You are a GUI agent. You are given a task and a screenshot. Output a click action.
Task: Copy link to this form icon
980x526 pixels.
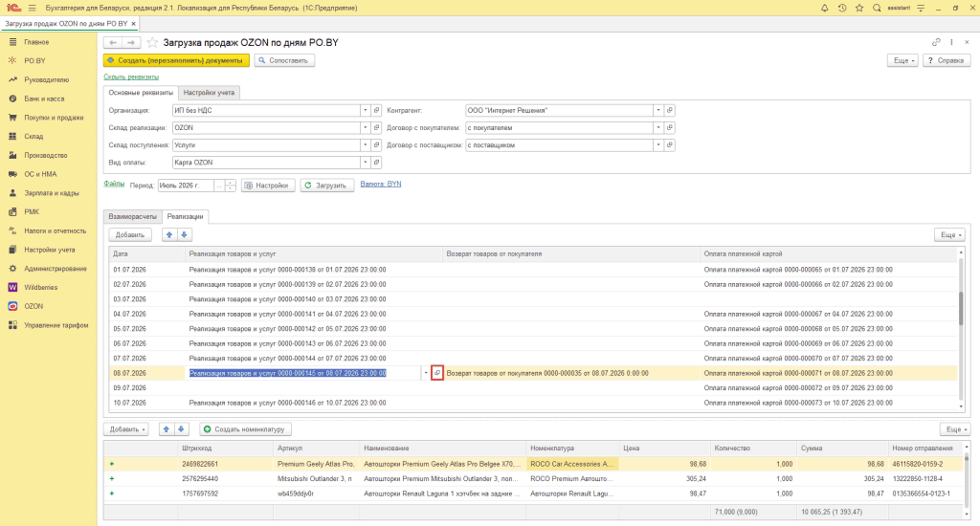(x=936, y=42)
